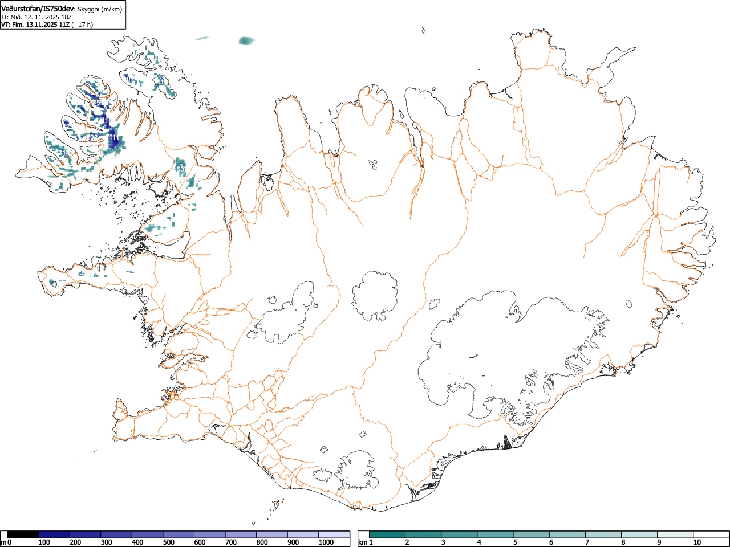Click the 'Skyggni (m/km)' parameter label
Viewport: 730px width, 547px height.
(x=99, y=9)
